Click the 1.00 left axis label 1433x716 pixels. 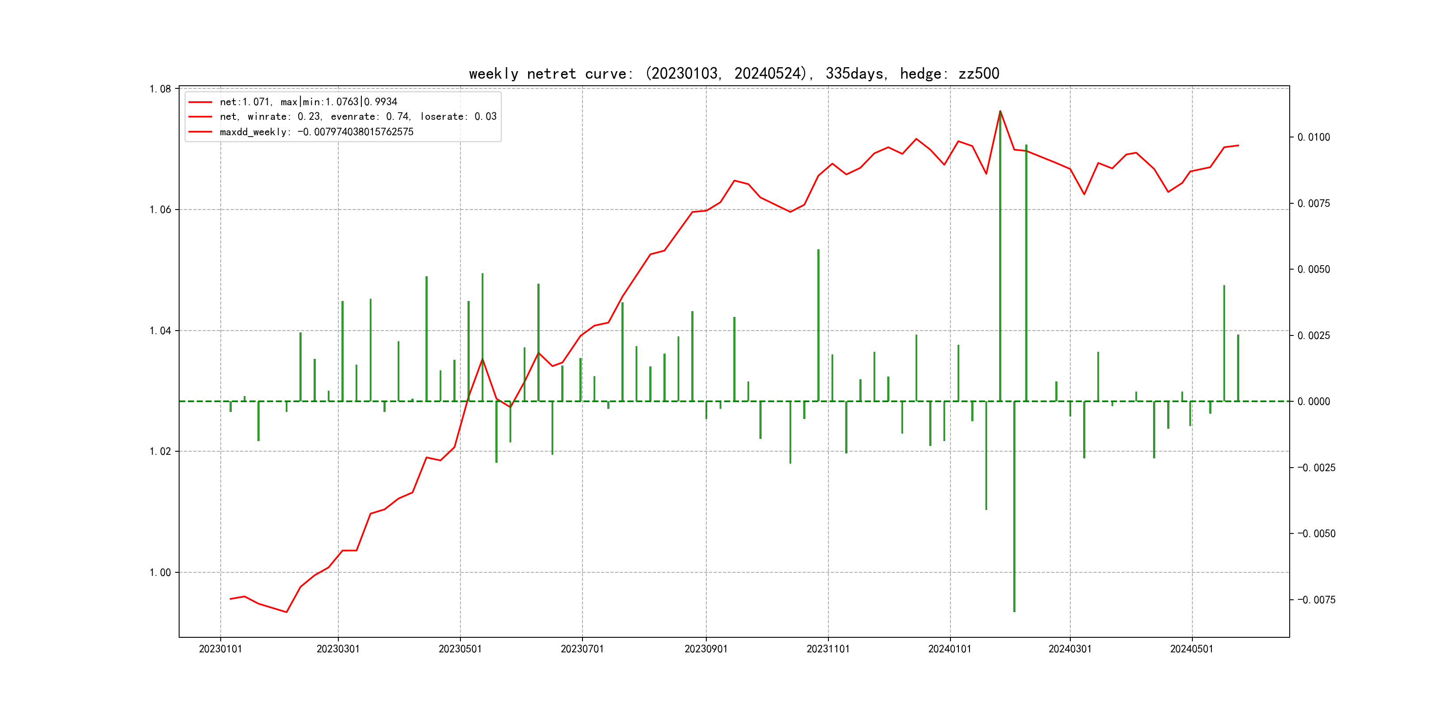pyautogui.click(x=160, y=572)
